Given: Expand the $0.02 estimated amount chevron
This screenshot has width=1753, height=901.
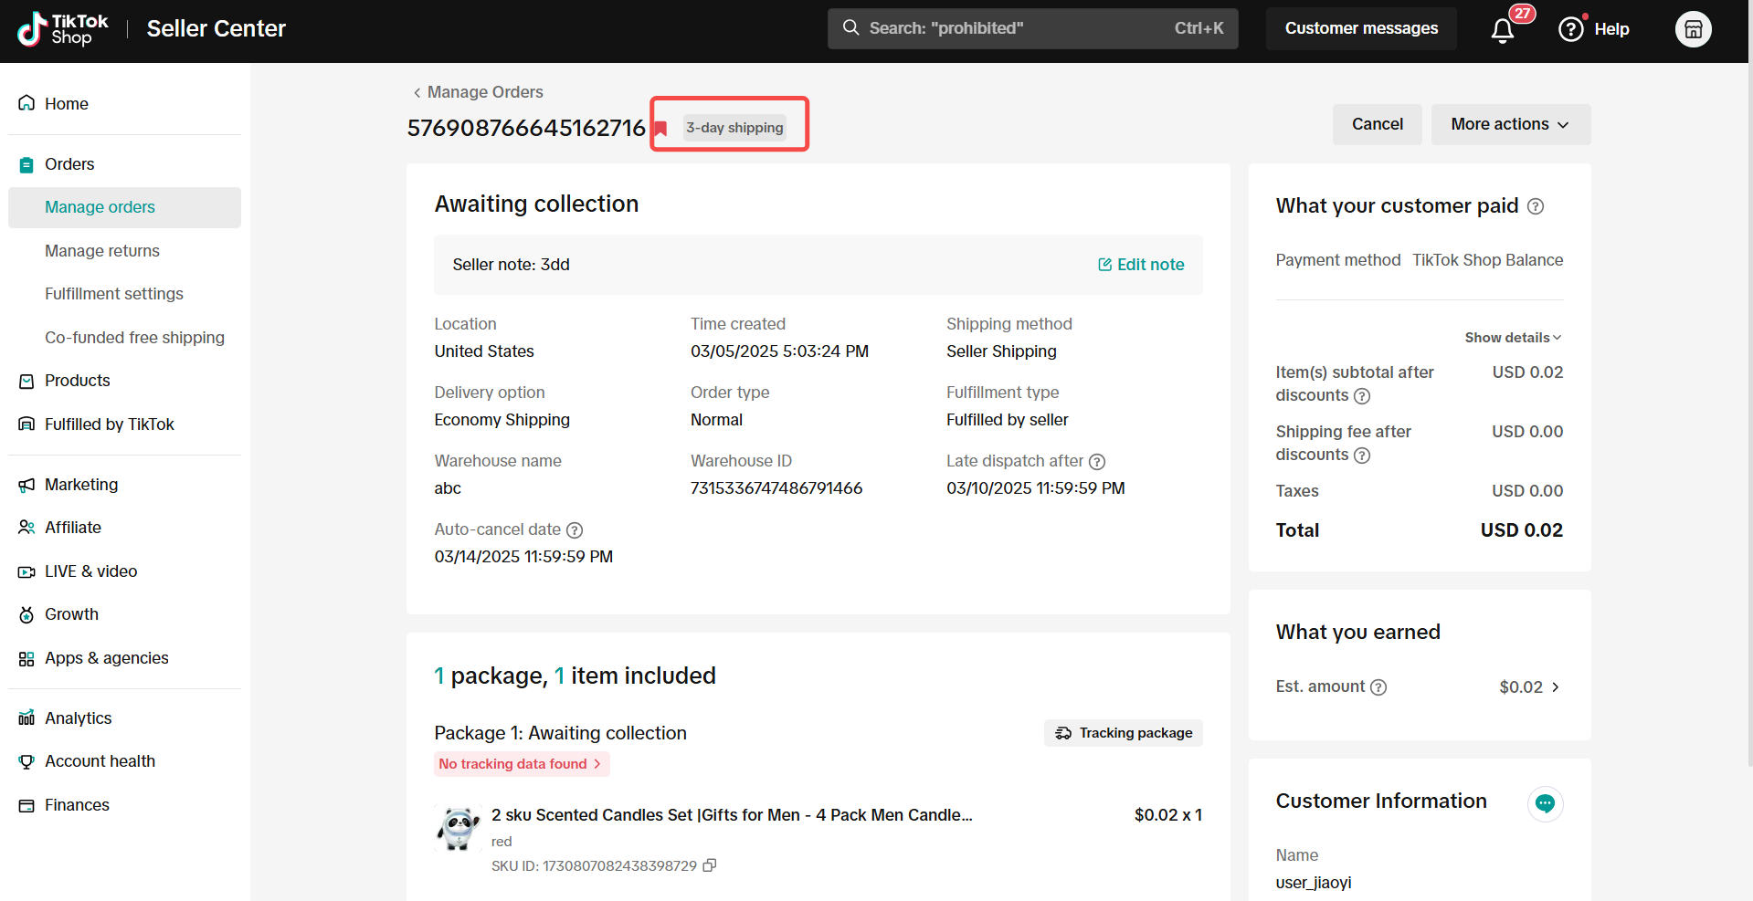Looking at the screenshot, I should pyautogui.click(x=1555, y=687).
